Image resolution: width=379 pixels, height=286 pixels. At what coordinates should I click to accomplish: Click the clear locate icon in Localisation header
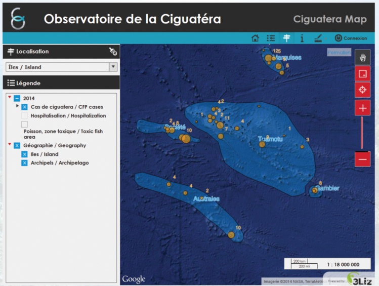113,51
